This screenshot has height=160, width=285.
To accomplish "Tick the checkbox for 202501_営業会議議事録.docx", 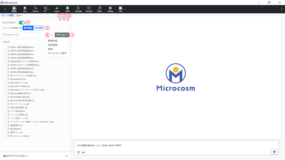I will (x=5, y=47).
